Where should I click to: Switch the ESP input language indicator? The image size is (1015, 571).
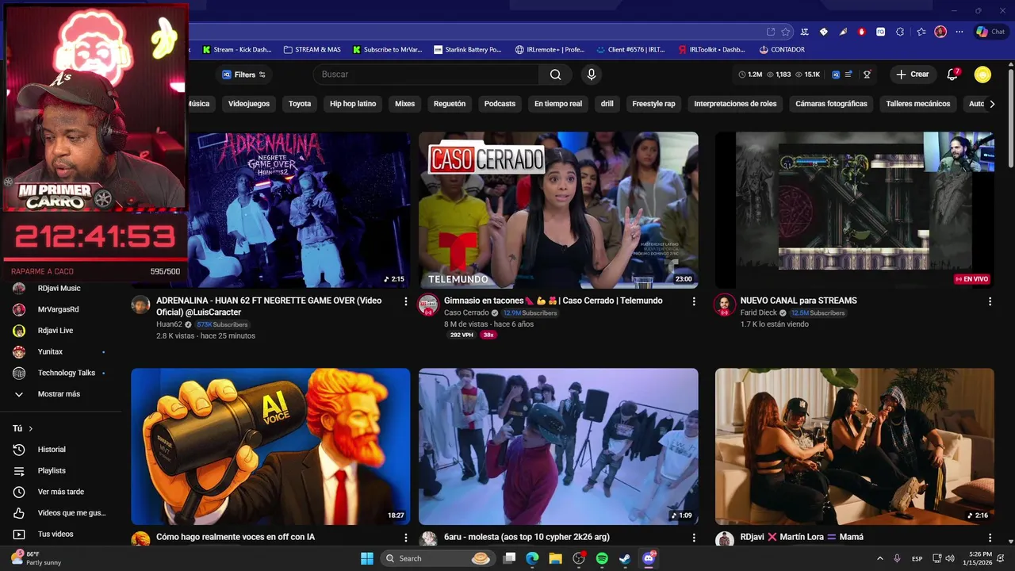917,558
